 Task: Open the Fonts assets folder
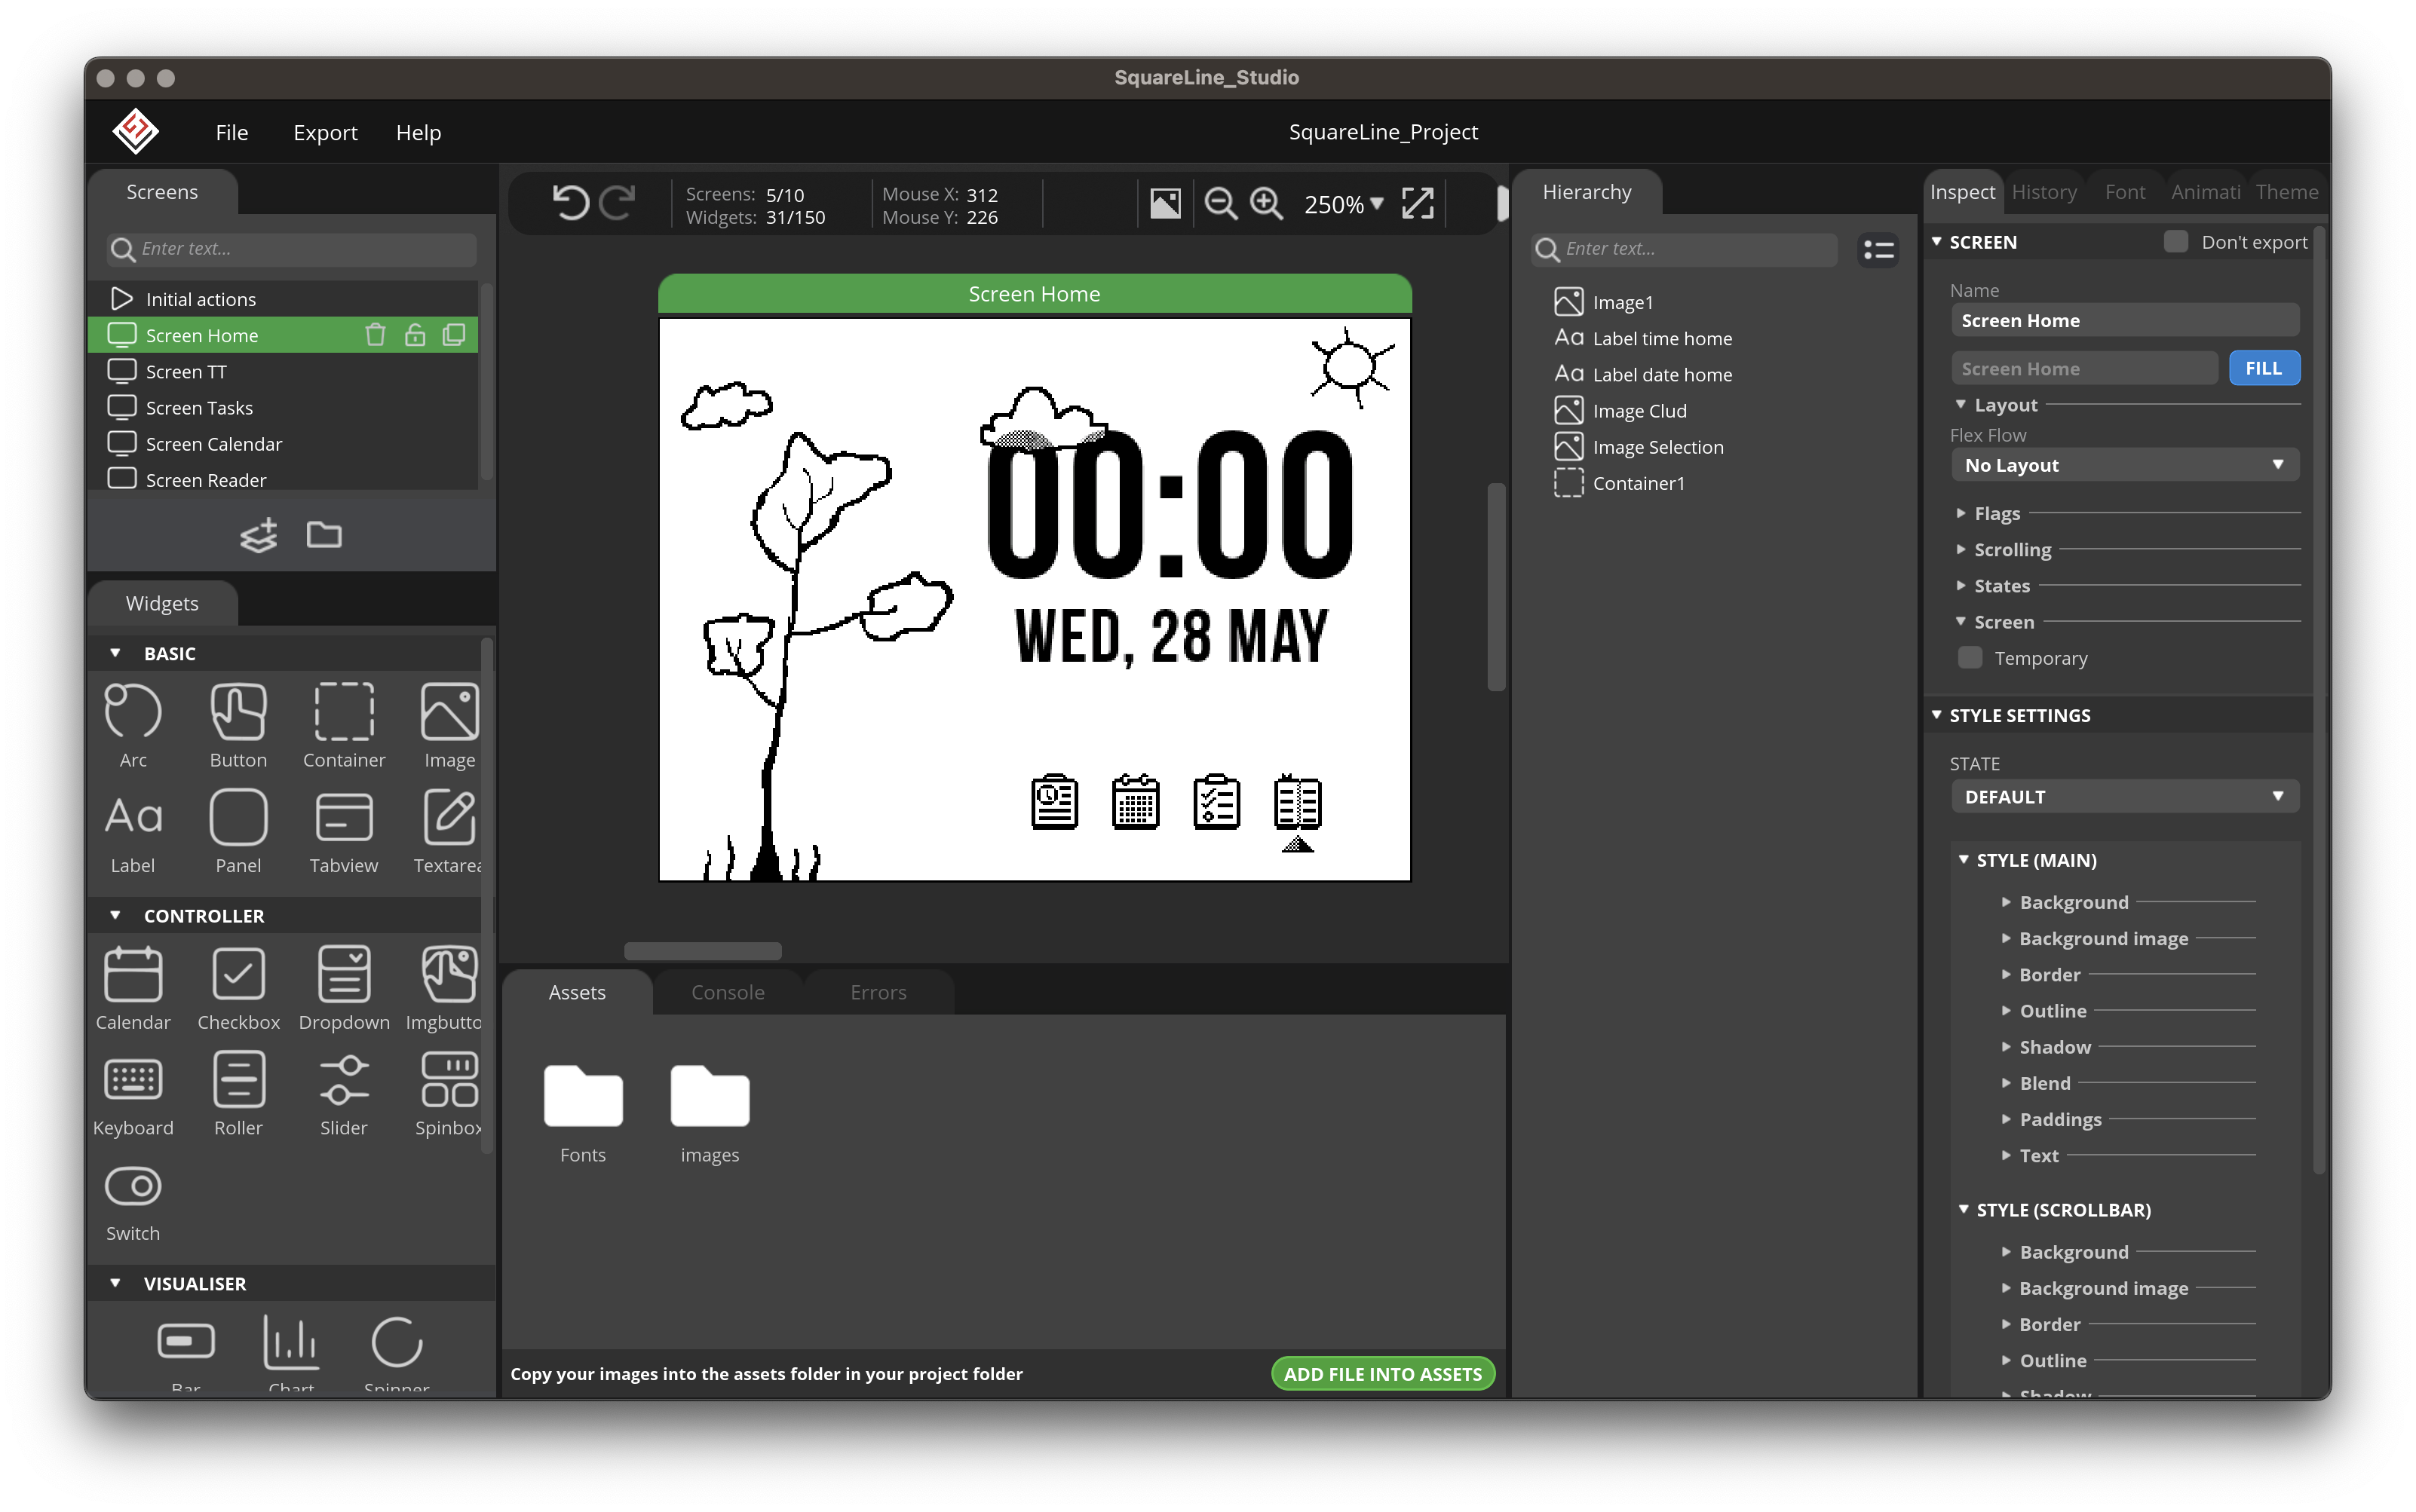582,1114
